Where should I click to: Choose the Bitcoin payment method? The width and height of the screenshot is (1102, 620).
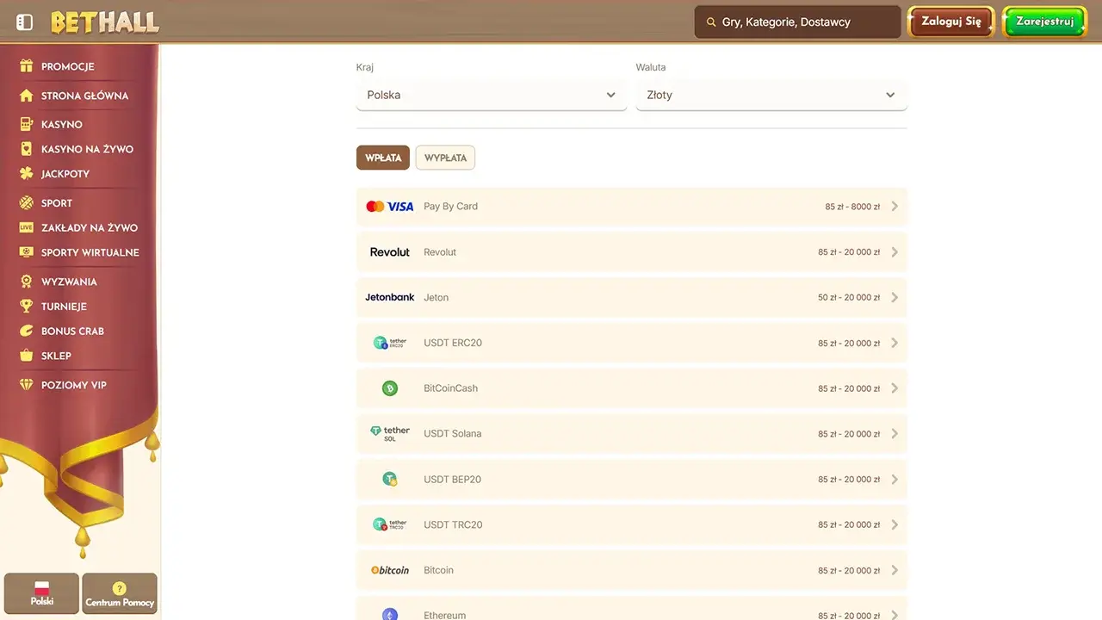point(632,570)
